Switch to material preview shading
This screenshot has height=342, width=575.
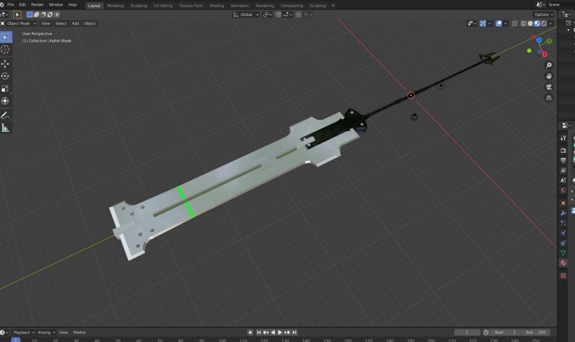tap(537, 23)
